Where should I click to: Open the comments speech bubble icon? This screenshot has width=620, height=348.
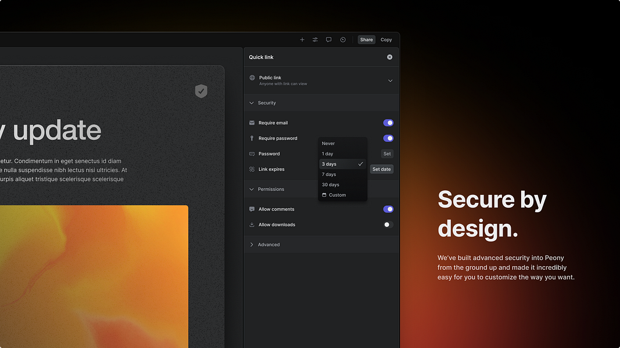coord(328,39)
